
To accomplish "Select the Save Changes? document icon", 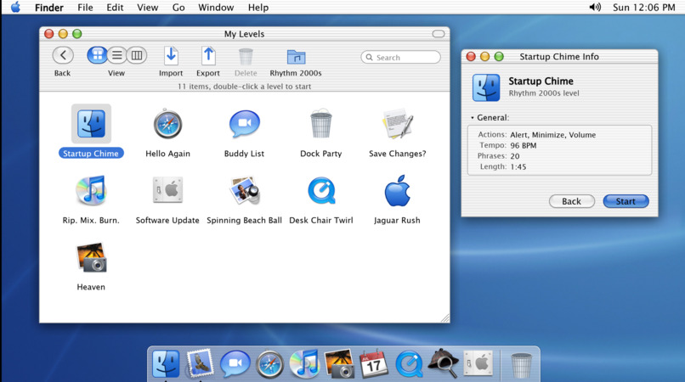I will click(x=398, y=124).
